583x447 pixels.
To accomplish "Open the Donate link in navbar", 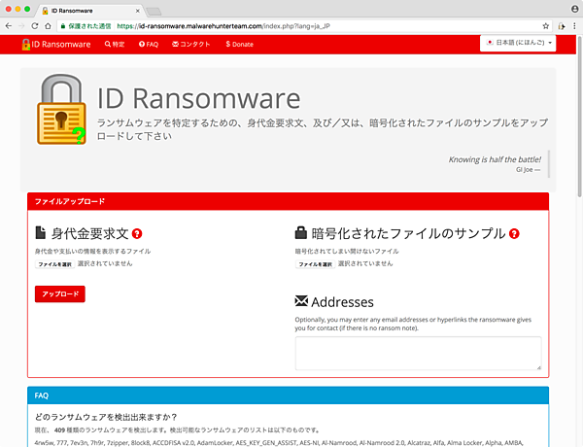I will tap(239, 45).
